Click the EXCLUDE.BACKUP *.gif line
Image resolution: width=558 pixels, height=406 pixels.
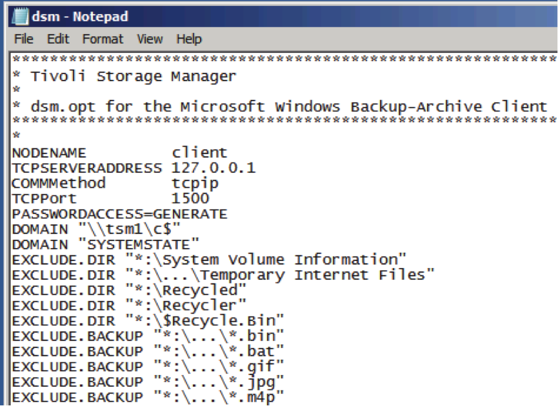(x=148, y=367)
